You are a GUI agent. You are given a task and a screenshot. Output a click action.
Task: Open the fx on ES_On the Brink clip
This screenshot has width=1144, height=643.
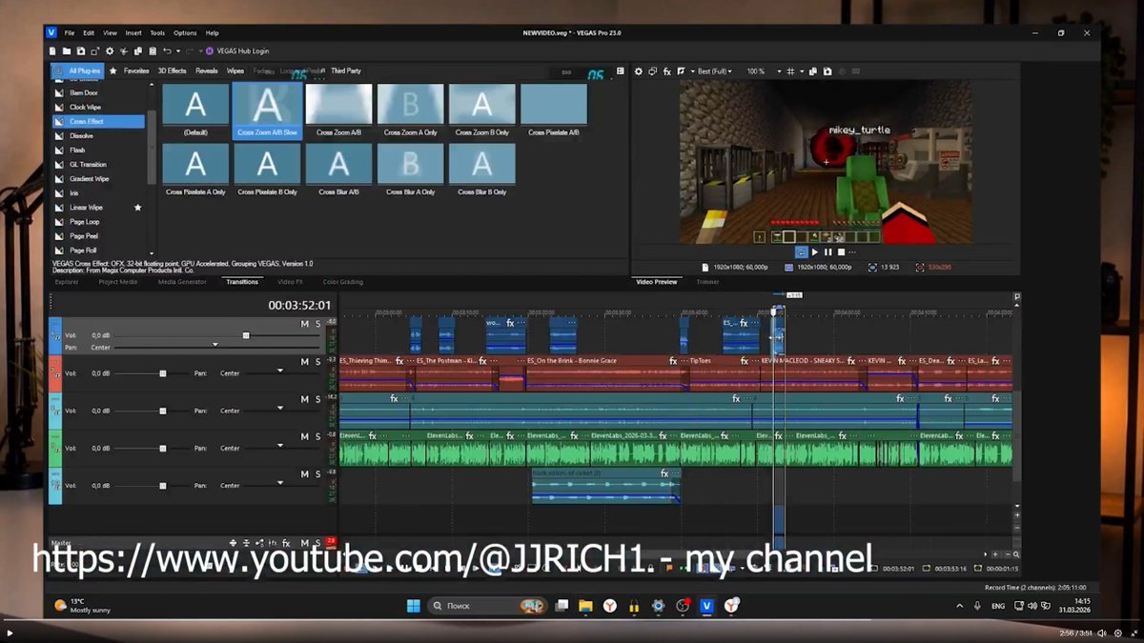673,361
